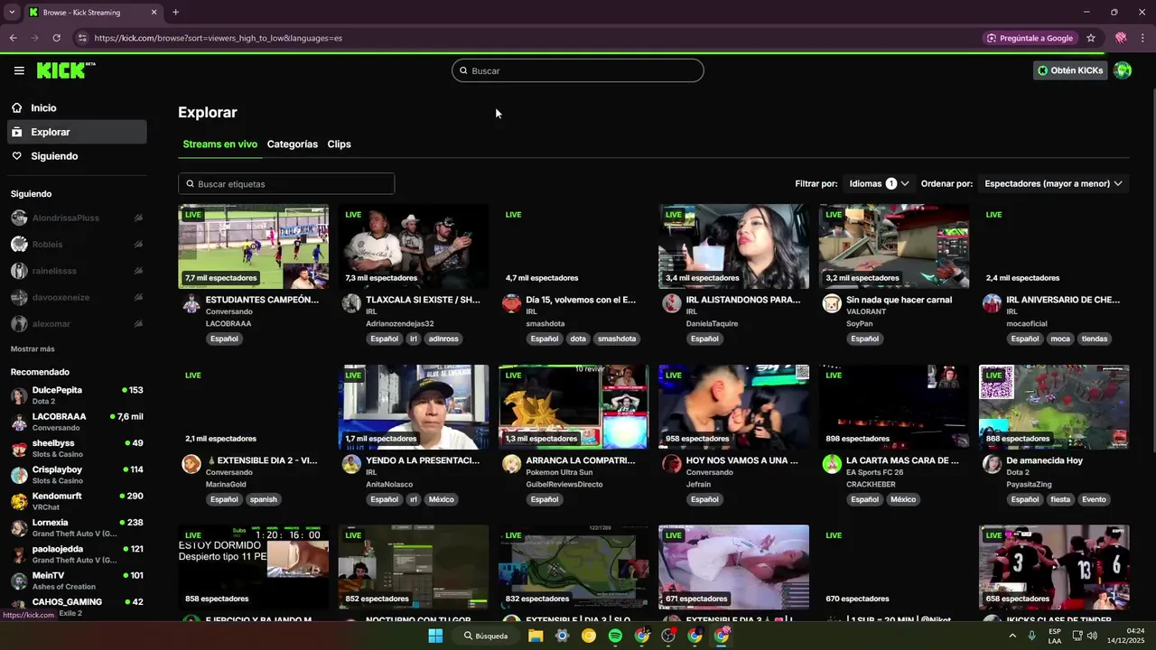Click the browser reload icon
The image size is (1156, 650).
click(x=56, y=38)
